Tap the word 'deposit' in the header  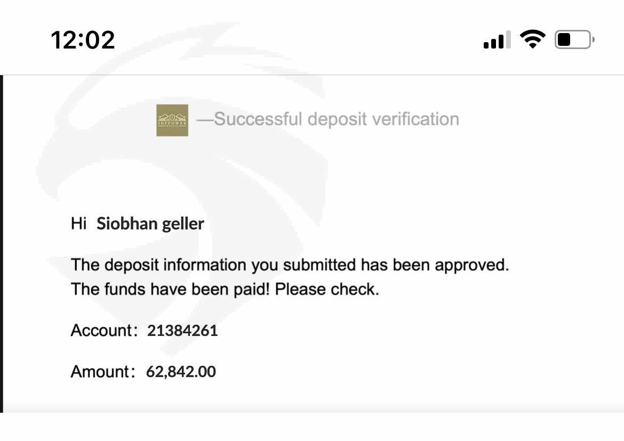tap(337, 119)
